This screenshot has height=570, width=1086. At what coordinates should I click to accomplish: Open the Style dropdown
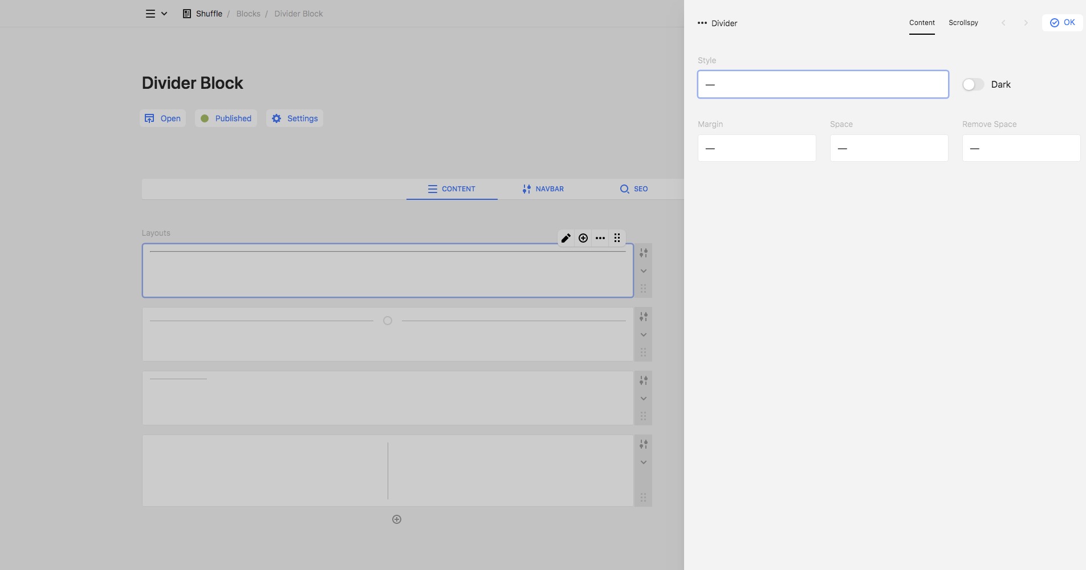(x=823, y=84)
